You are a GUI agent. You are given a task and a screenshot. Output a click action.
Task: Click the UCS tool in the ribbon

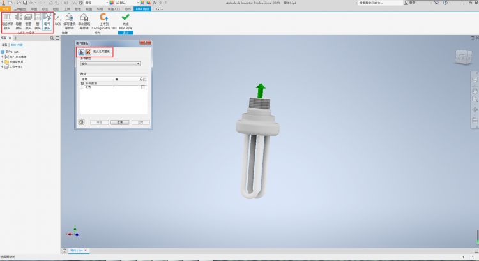[x=57, y=20]
